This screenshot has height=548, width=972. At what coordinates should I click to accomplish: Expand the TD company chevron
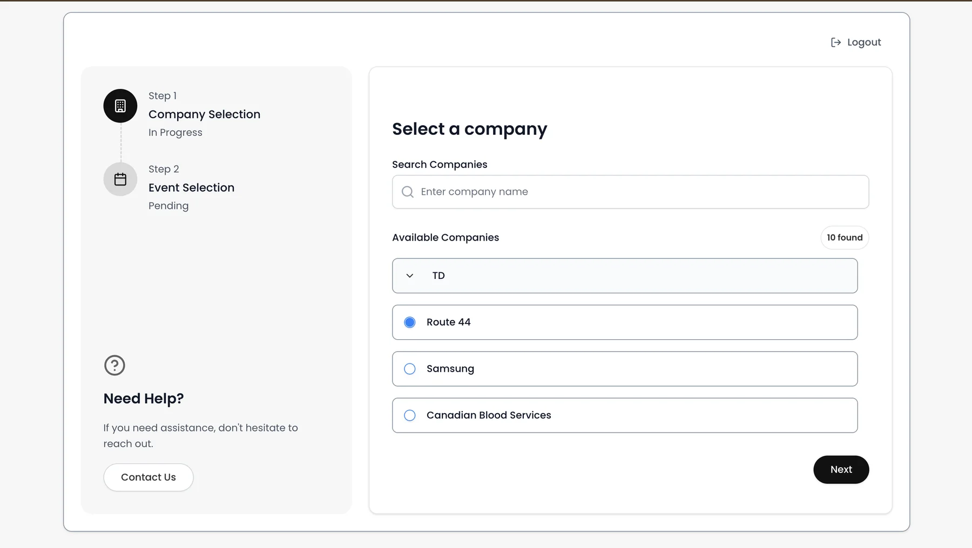coord(410,276)
